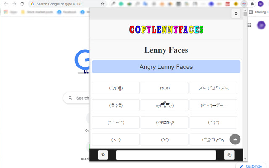Click the Google search magnifier icon

(x=70, y=98)
